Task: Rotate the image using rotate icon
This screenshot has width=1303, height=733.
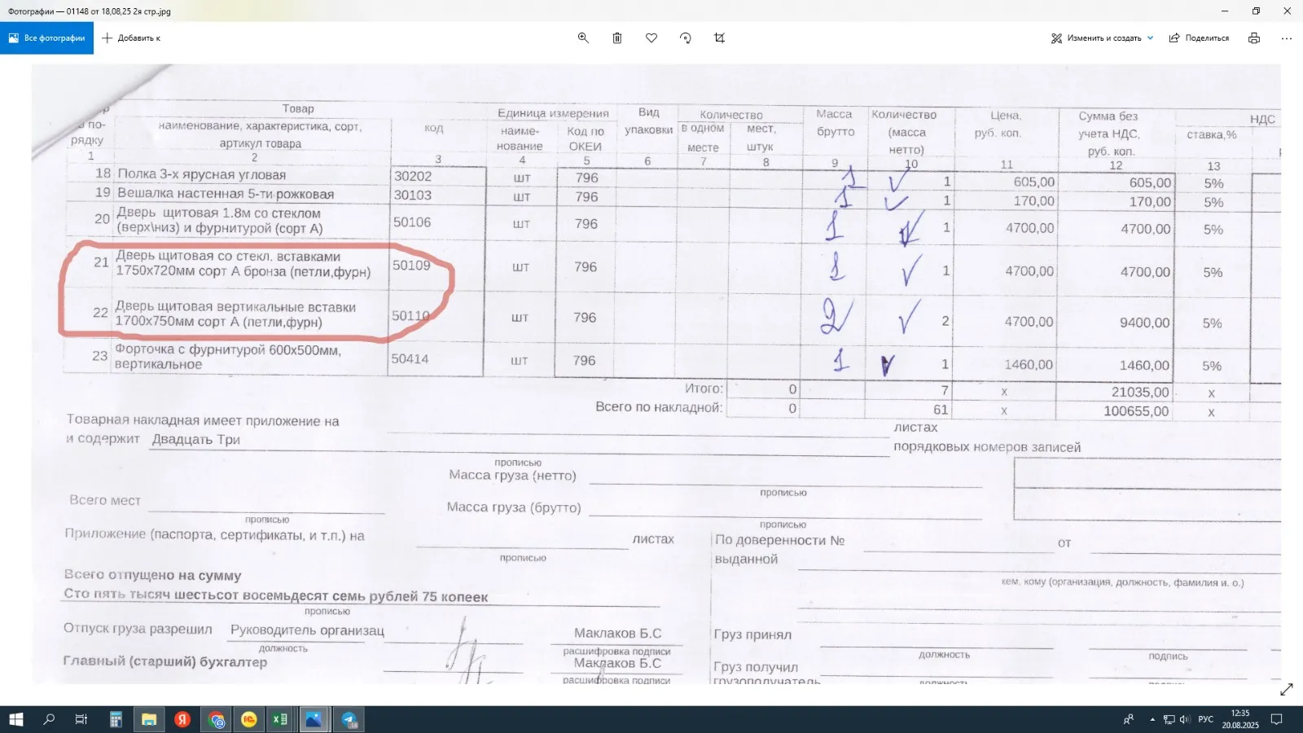Action: [686, 38]
